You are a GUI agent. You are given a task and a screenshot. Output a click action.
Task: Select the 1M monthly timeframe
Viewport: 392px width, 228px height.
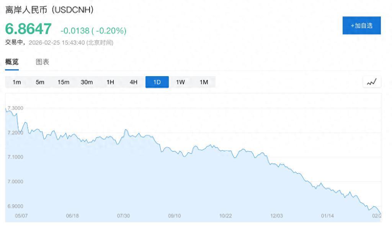point(204,81)
